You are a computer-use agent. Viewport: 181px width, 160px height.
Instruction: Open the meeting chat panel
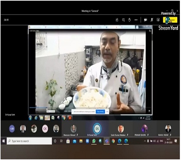124,20
